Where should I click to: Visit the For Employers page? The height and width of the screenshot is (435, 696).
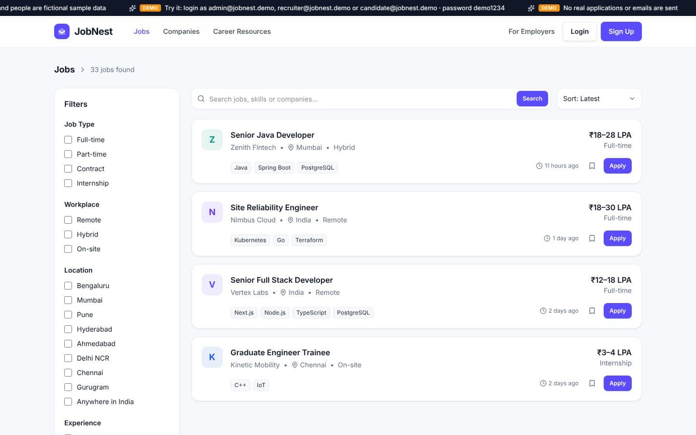pos(532,31)
